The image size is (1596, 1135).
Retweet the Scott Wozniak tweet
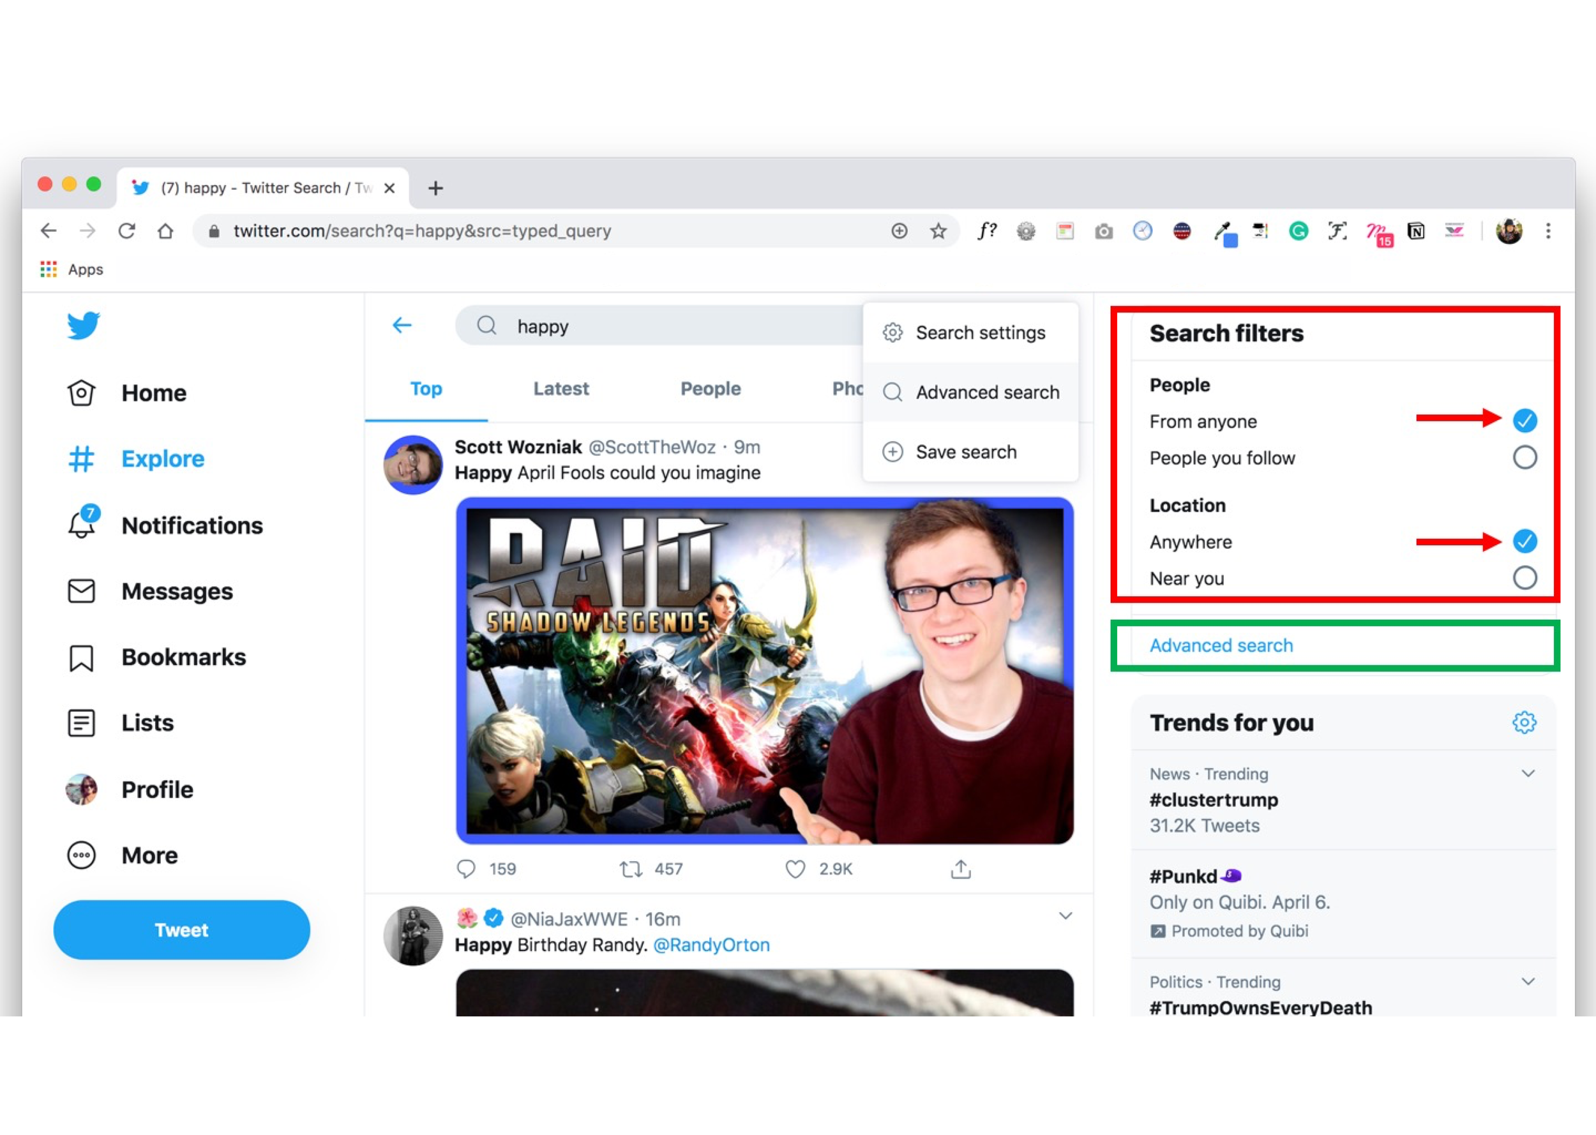point(631,869)
